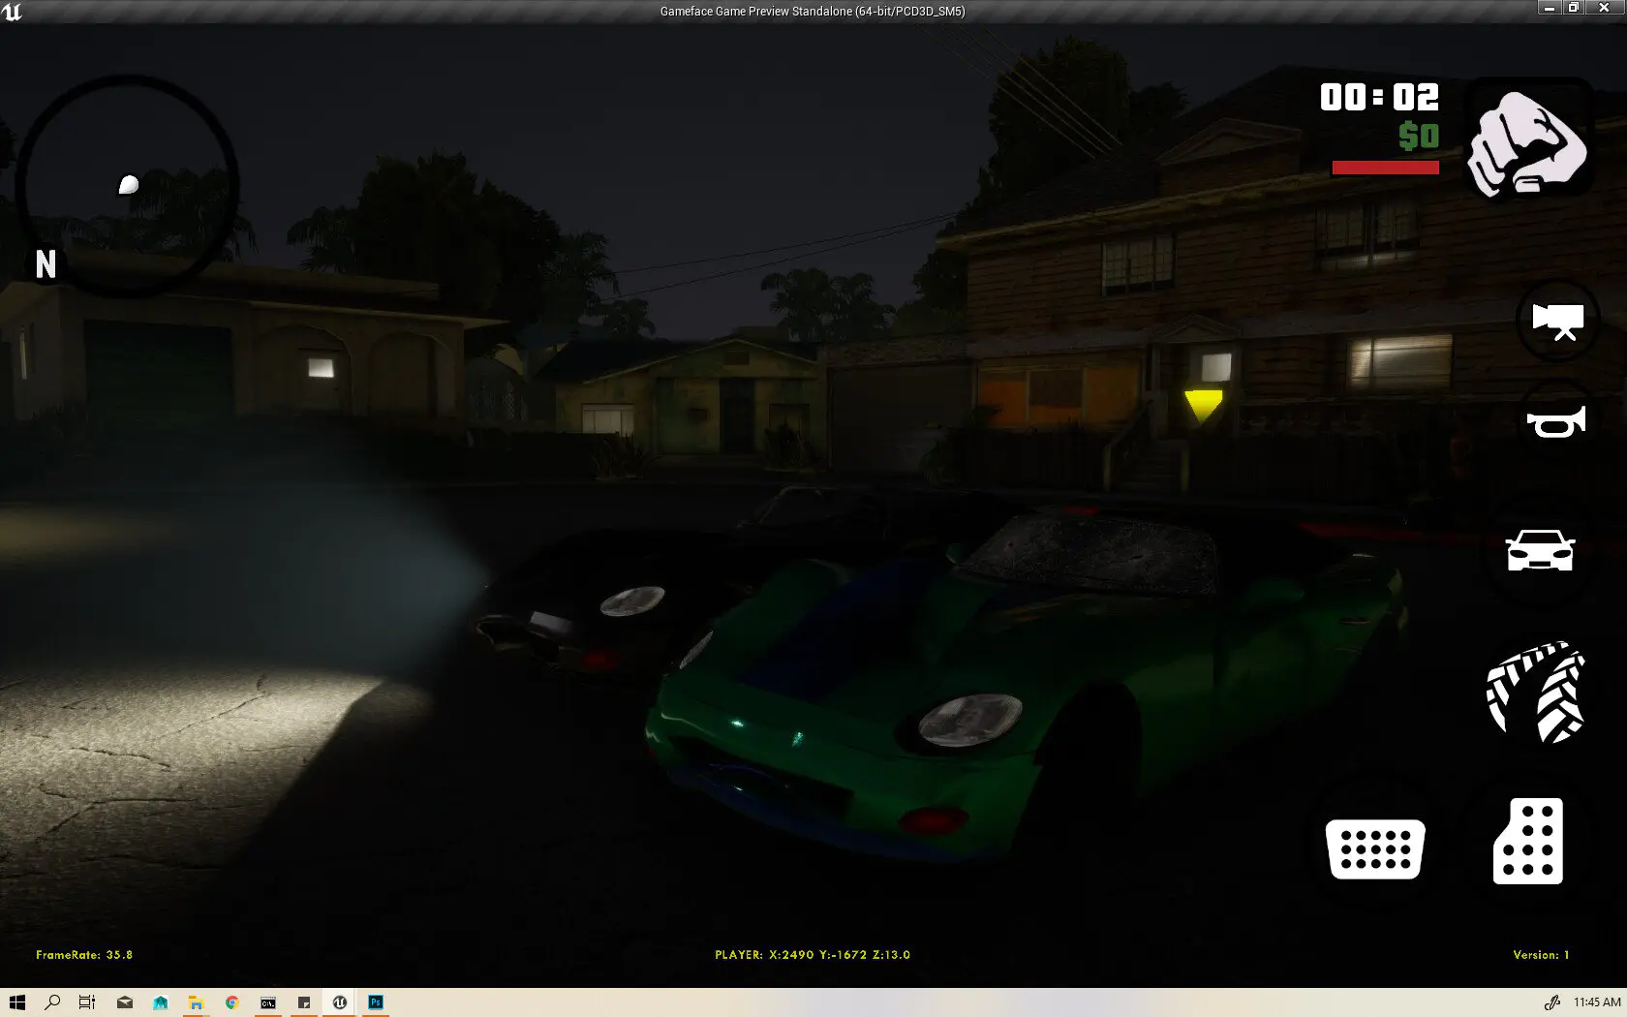Click the white player blip on radar
This screenshot has width=1627, height=1017.
(x=128, y=185)
